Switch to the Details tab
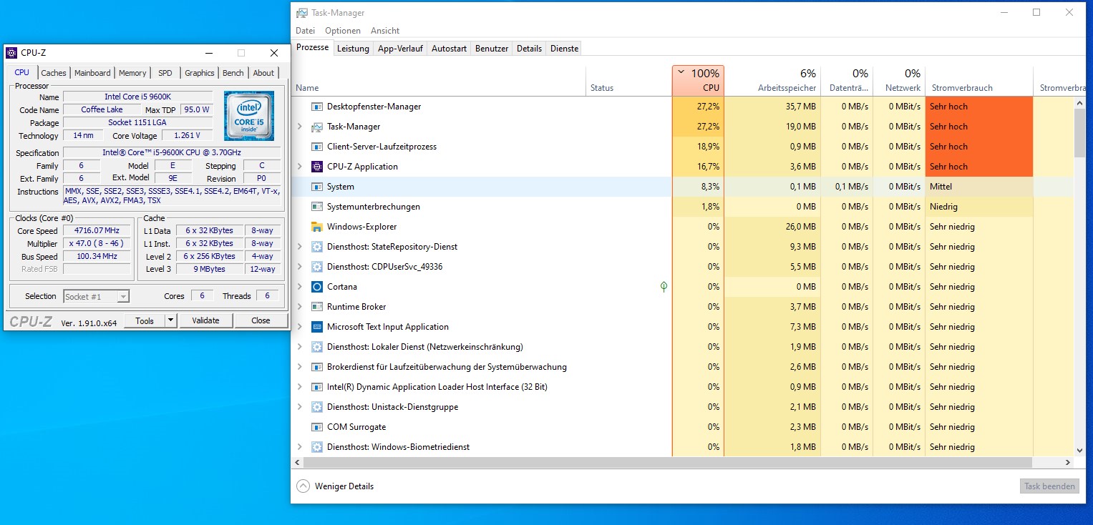This screenshot has height=525, width=1093. coord(529,49)
